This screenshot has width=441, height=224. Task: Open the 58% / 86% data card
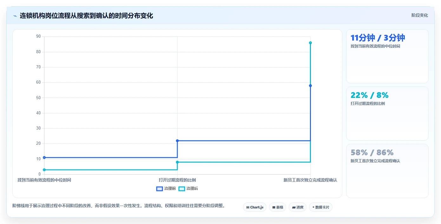[387, 171]
